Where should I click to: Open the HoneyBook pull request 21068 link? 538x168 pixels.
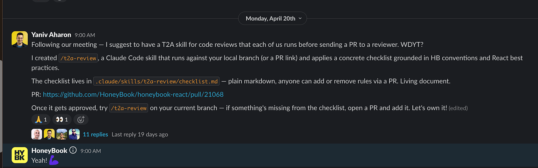pyautogui.click(x=133, y=94)
